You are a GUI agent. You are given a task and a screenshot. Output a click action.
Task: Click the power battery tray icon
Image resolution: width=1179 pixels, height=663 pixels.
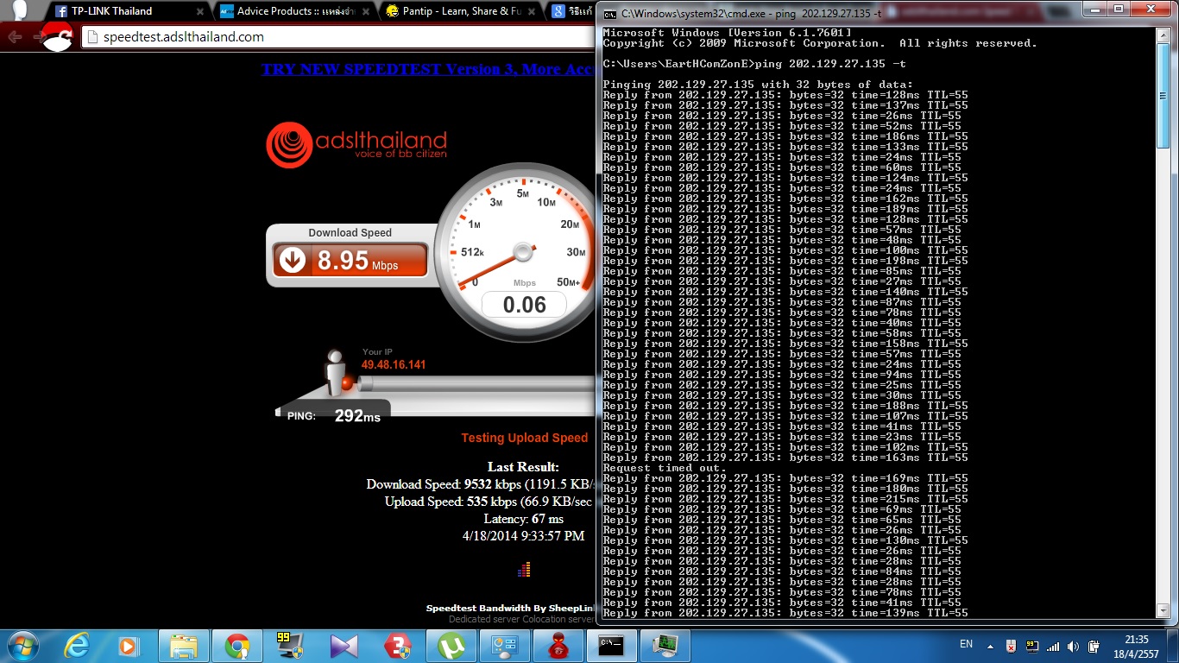(1094, 645)
